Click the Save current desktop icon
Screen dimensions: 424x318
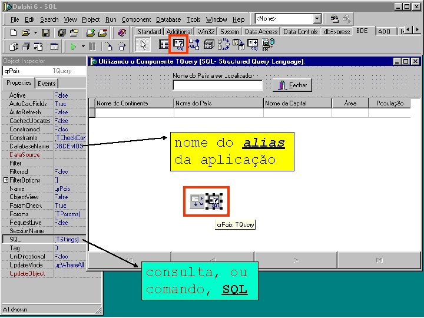click(x=334, y=19)
